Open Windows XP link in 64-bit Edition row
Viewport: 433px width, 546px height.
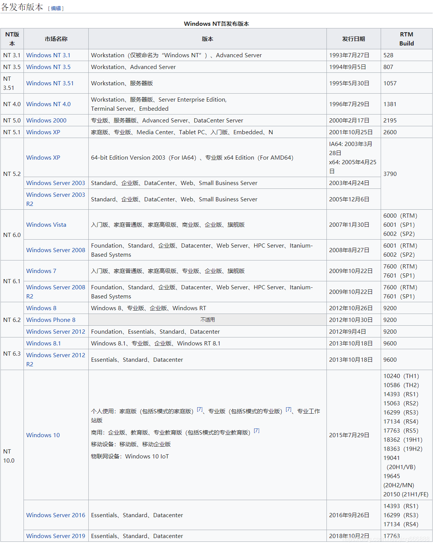click(43, 157)
